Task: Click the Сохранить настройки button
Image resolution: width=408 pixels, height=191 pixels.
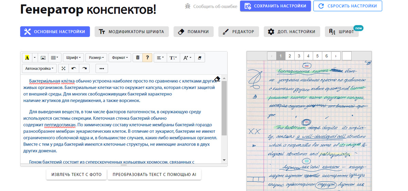Action: pyautogui.click(x=275, y=6)
